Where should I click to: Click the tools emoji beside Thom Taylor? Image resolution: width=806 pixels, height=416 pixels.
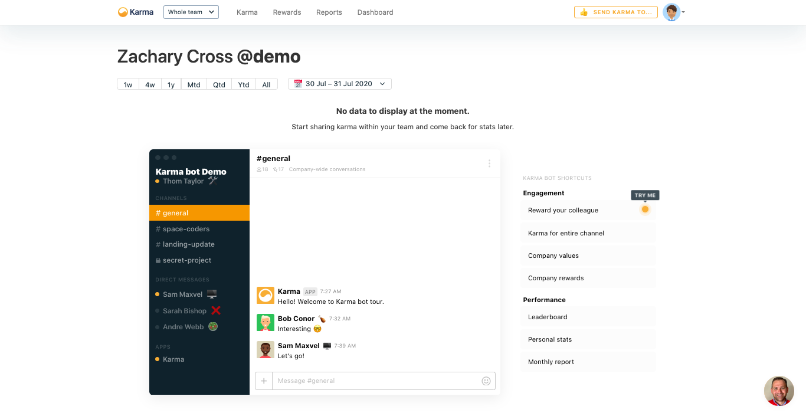click(x=213, y=181)
